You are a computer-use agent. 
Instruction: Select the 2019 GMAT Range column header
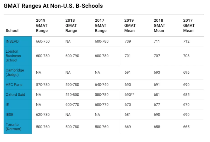click(42, 26)
